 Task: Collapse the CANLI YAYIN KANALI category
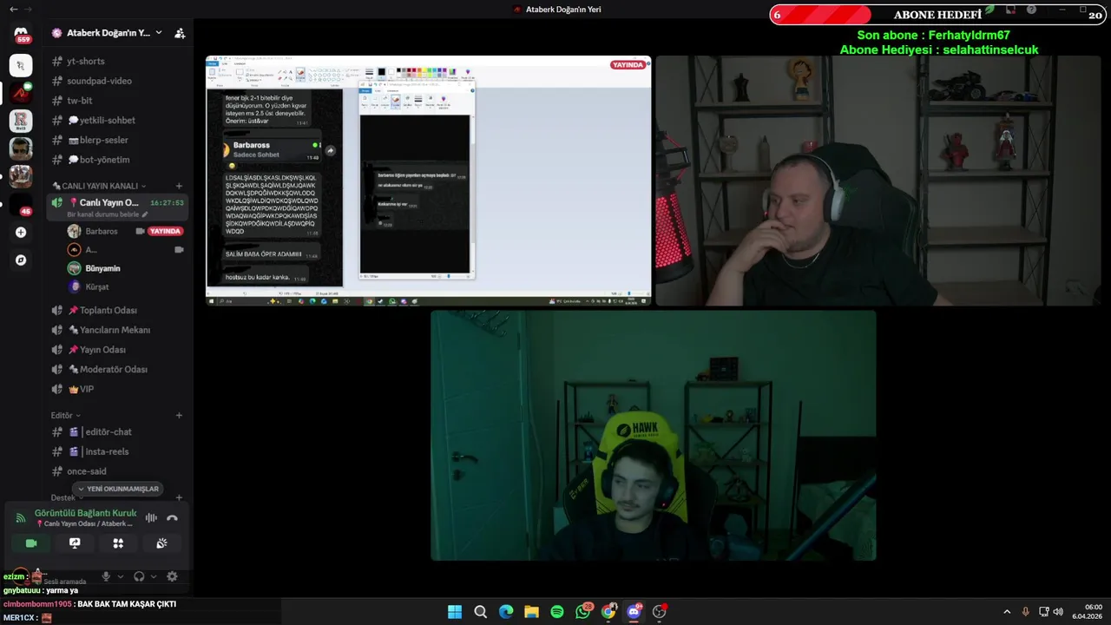[x=99, y=186]
